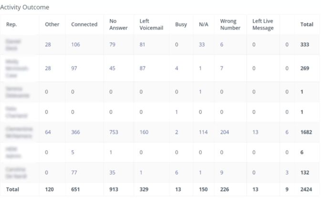Select the N/A value 33
334x215 pixels.
click(x=202, y=44)
